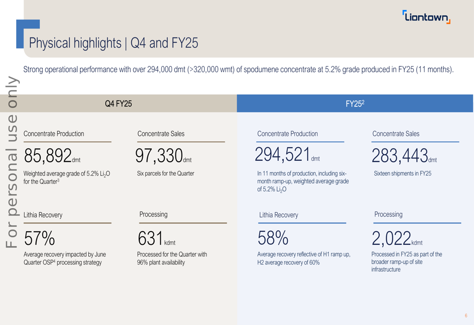Click the 97,330 dmt sales figure
This screenshot has width=474, height=325.
coord(164,155)
